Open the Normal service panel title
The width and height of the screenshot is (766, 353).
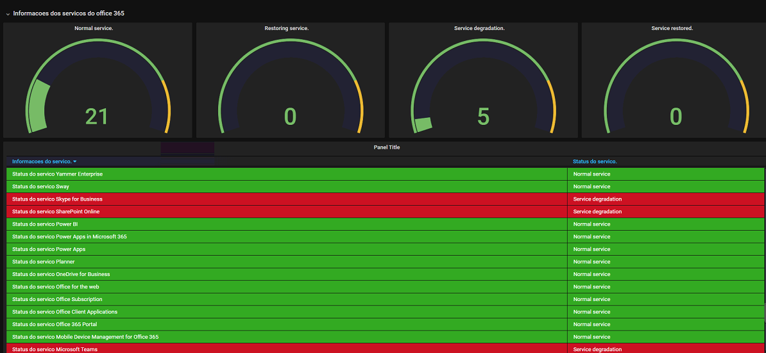click(94, 28)
